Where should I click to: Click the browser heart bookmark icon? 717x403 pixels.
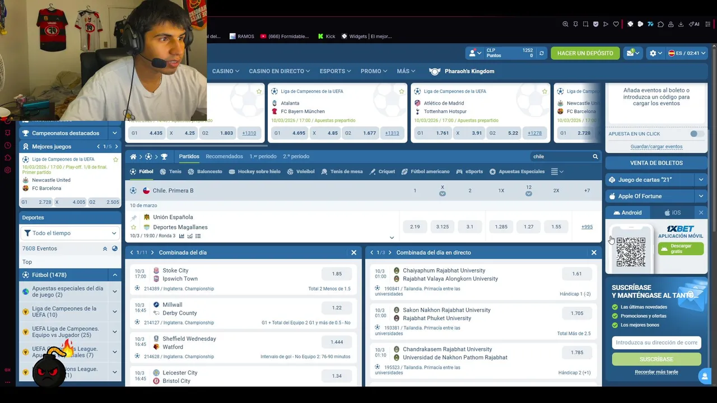click(616, 24)
